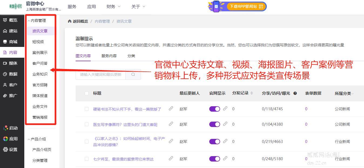Select the checkbox in the 标题 header row
The height and width of the screenshot is (168, 364).
[x=86, y=93]
